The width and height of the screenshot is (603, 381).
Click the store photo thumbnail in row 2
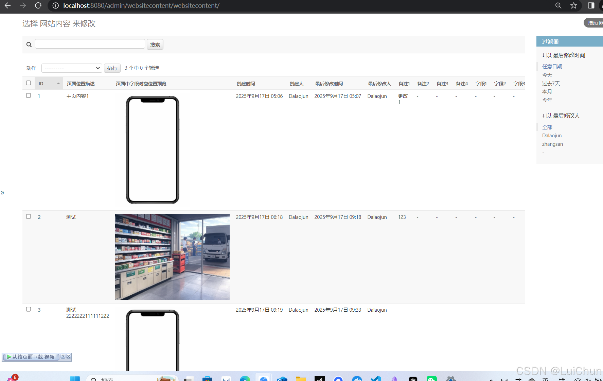pyautogui.click(x=172, y=257)
